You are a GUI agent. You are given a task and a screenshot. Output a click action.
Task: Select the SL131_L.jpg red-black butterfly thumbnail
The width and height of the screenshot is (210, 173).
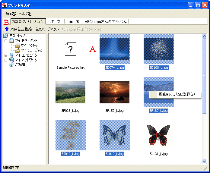click(x=159, y=135)
